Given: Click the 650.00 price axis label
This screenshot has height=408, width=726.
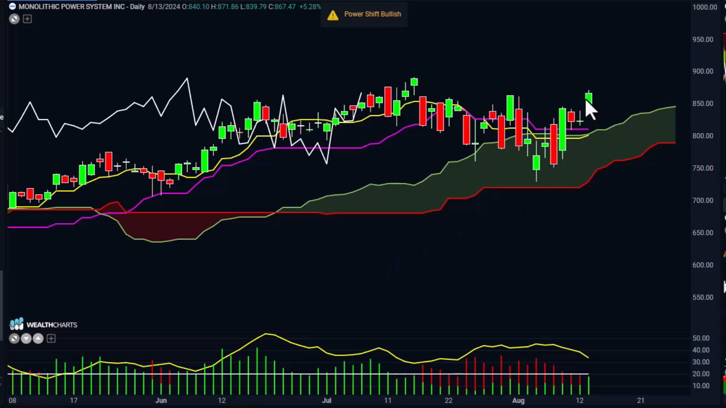Looking at the screenshot, I should [703, 233].
